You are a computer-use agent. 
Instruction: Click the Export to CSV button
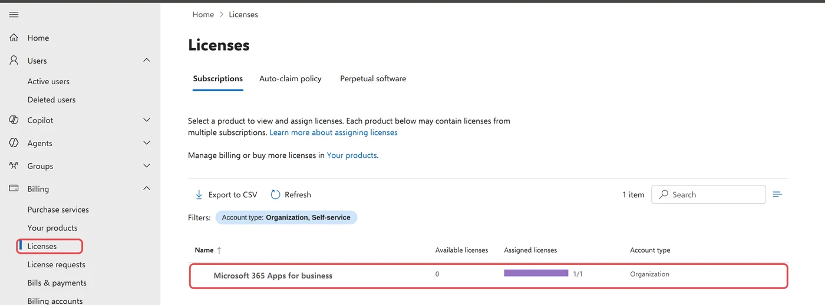pyautogui.click(x=226, y=195)
